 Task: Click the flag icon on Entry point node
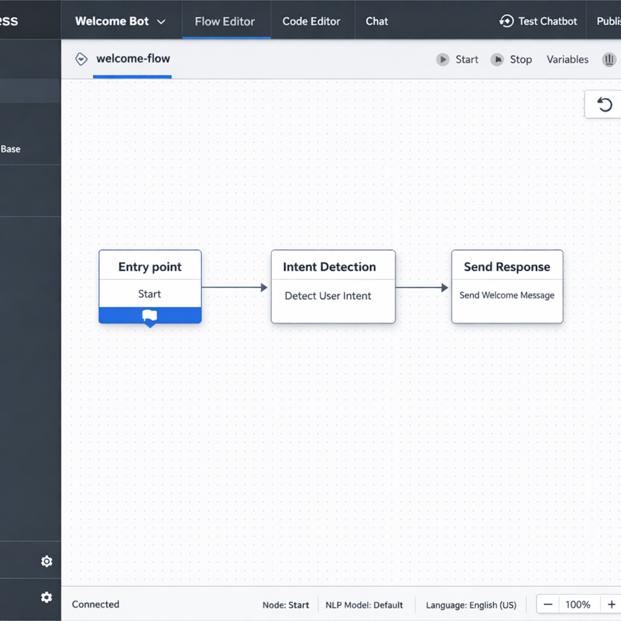150,315
